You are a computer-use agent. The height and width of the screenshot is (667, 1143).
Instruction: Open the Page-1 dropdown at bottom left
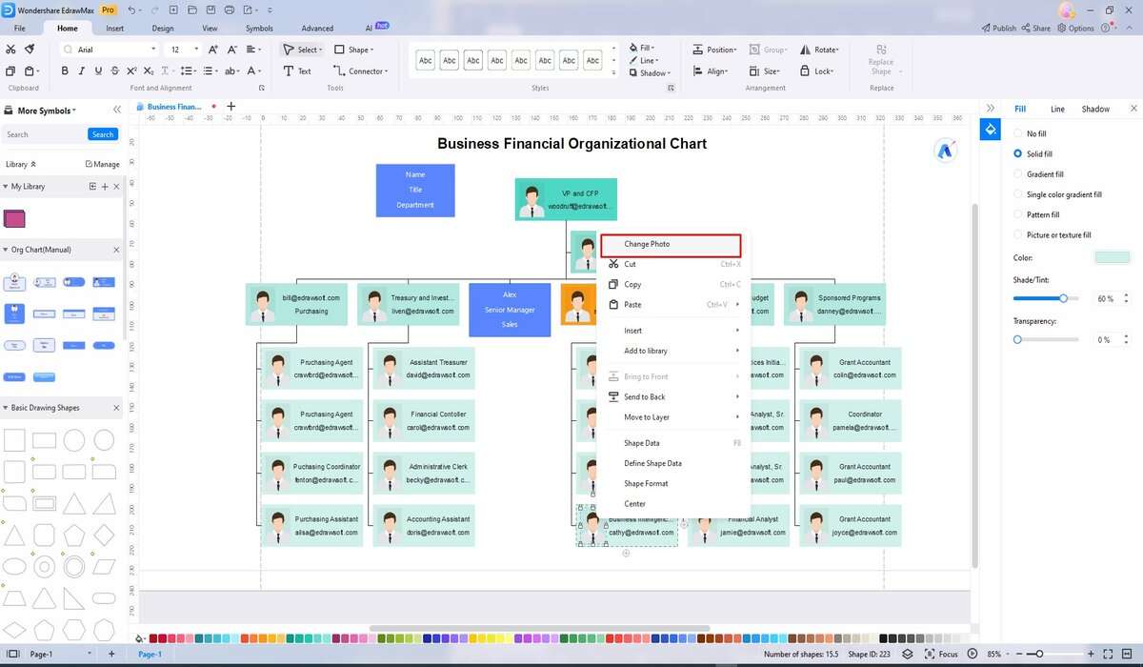point(90,655)
